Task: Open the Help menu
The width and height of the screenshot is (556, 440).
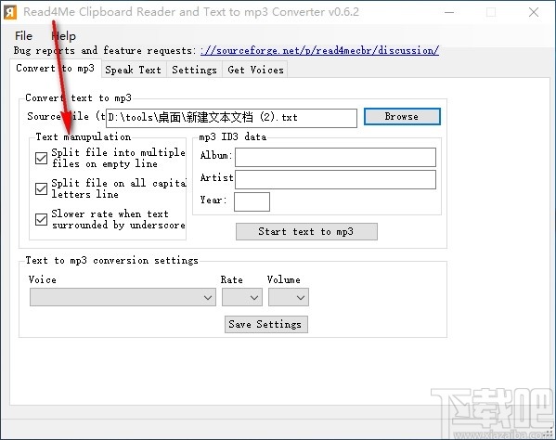Action: click(63, 36)
